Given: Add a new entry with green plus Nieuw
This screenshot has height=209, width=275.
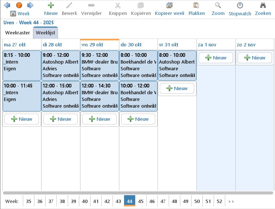Looking at the screenshot, I should (51, 9).
